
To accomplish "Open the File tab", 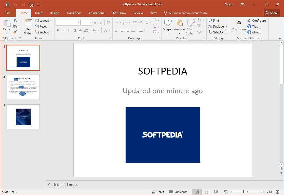I will point(8,13).
